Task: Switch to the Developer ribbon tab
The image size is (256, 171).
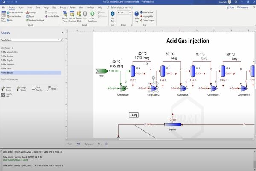Action: click(90, 7)
